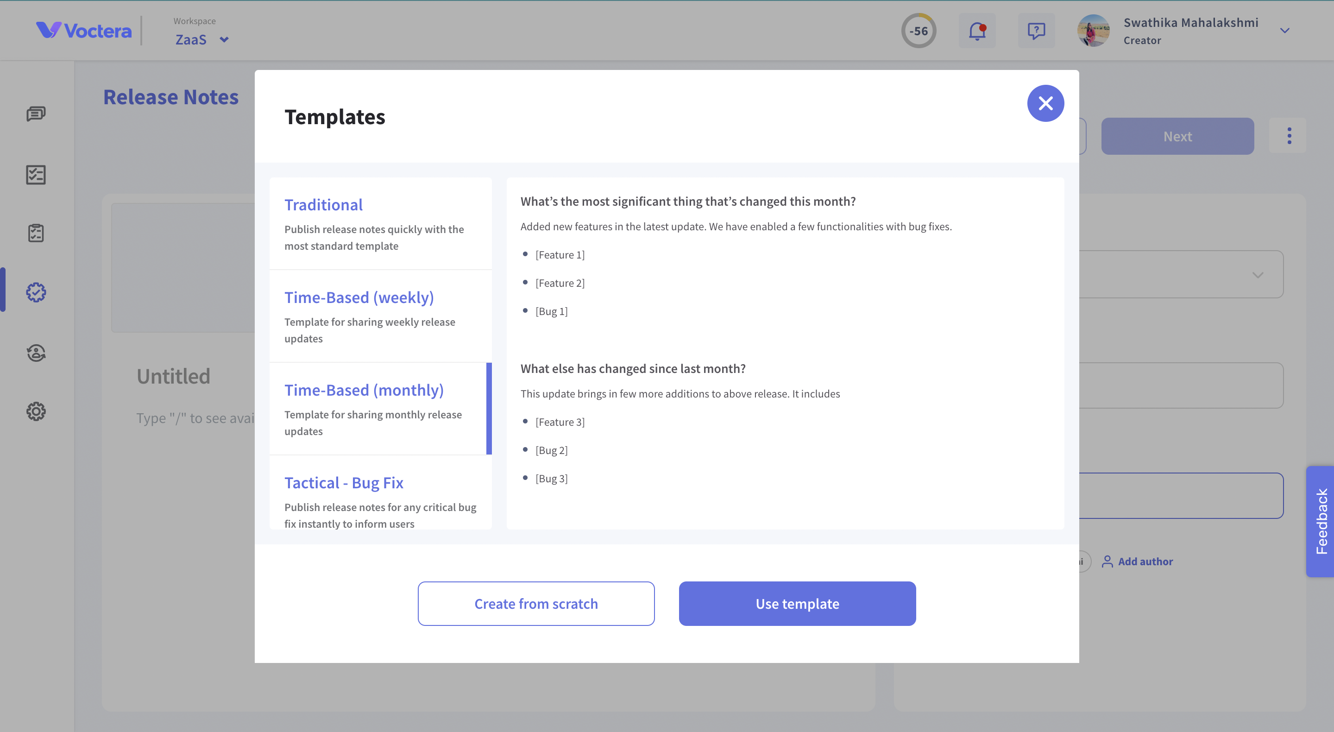Click the [Bug 2] bullet in the preview
Viewport: 1334px width, 732px height.
(x=552, y=450)
